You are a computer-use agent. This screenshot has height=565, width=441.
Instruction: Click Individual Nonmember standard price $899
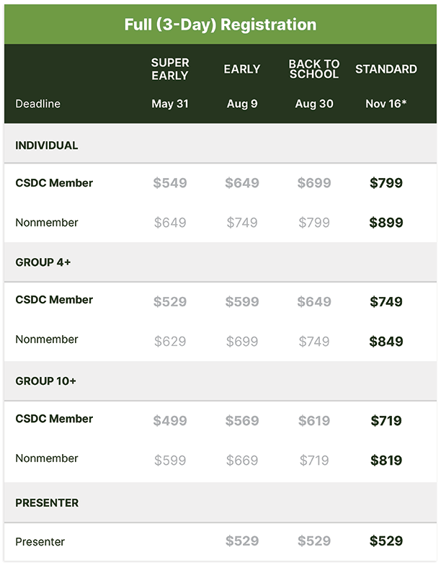(386, 222)
